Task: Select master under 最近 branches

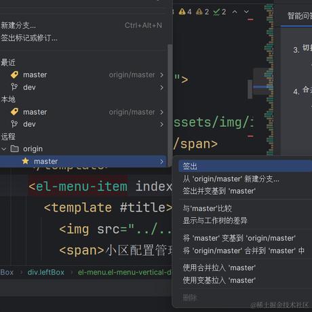Action: 83,75
